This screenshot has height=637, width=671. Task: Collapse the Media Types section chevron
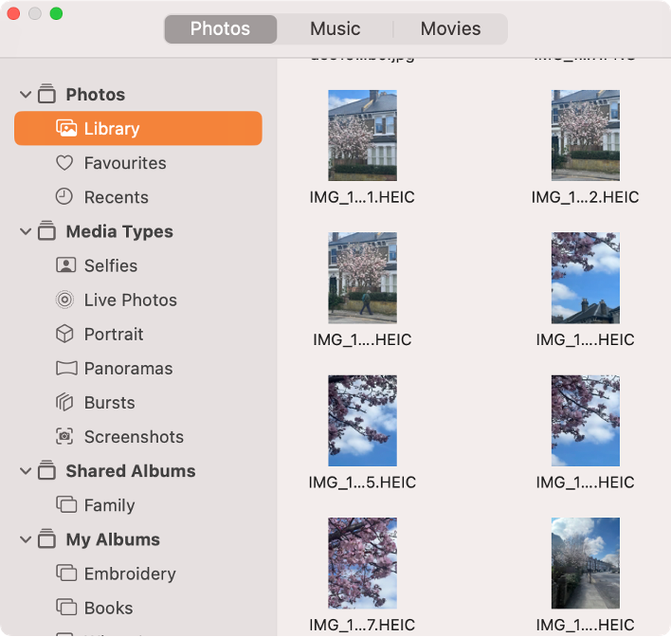click(x=26, y=231)
